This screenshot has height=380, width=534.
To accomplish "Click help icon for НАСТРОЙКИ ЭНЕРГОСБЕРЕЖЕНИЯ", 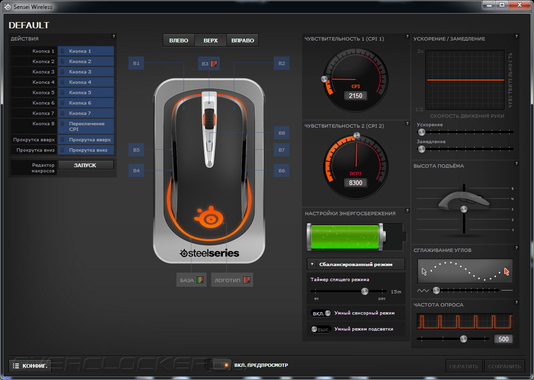I will pos(407,210).
